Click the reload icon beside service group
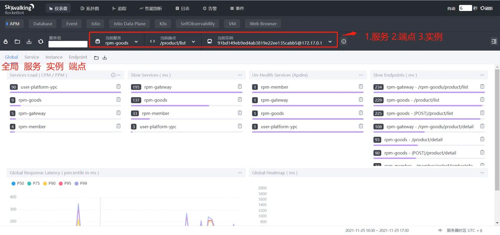 pos(41,42)
